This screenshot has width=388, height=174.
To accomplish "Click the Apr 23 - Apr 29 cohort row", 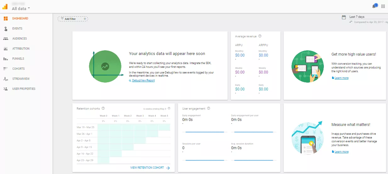I will (124, 160).
